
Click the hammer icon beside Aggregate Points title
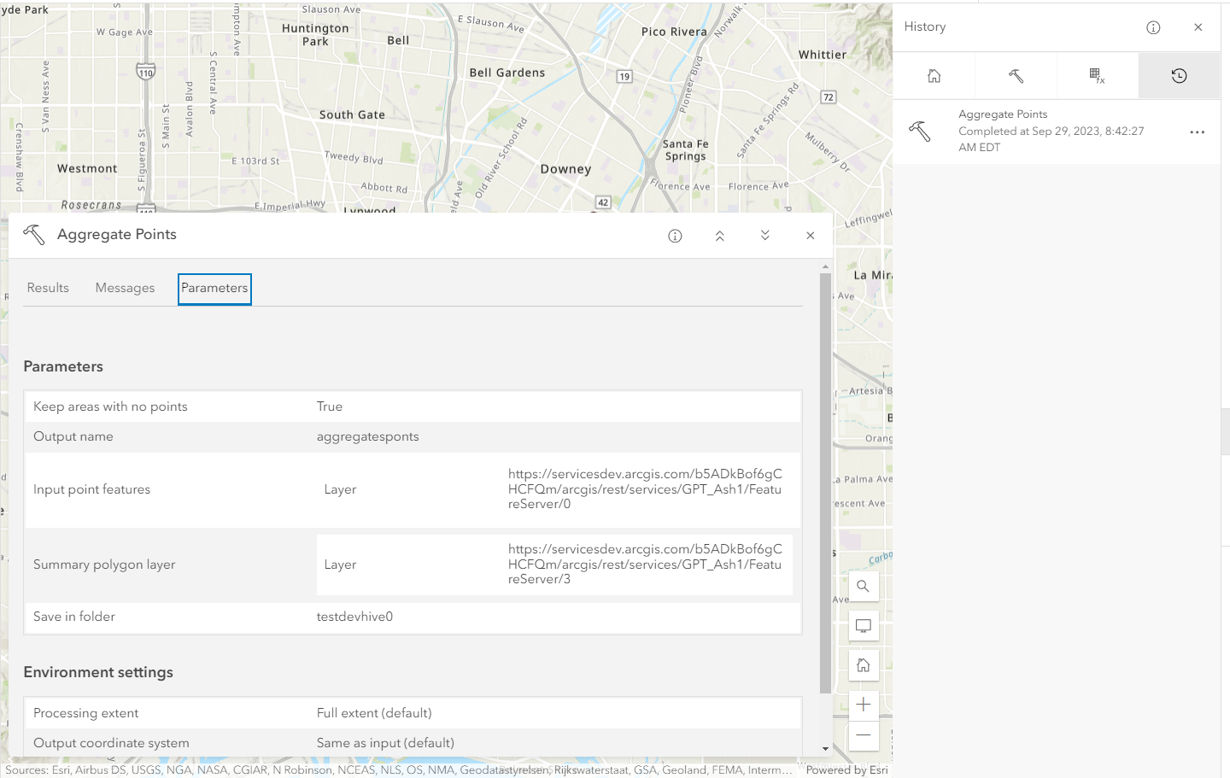[x=33, y=235]
